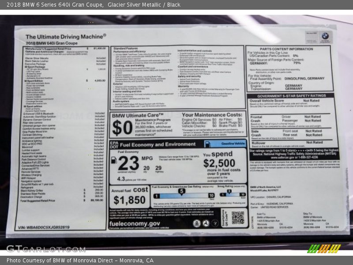Click the 20 city MPG value
Screen dimensions: 353x265
coord(146,168)
